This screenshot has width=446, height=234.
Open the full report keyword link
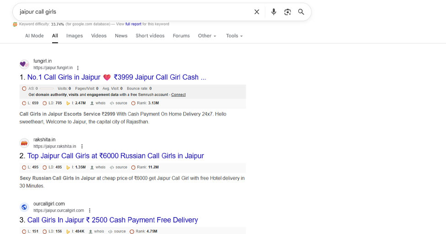pyautogui.click(x=134, y=24)
